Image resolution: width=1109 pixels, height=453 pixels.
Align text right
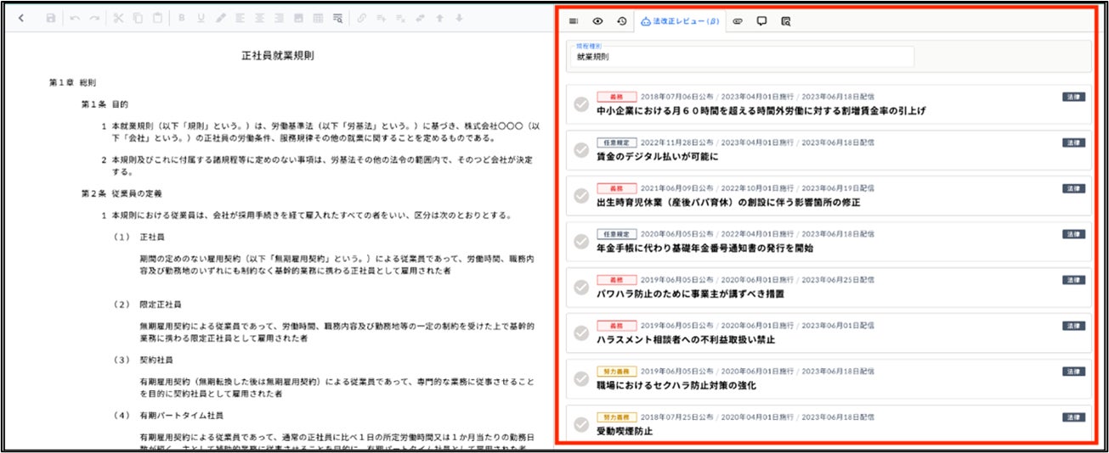pos(279,18)
